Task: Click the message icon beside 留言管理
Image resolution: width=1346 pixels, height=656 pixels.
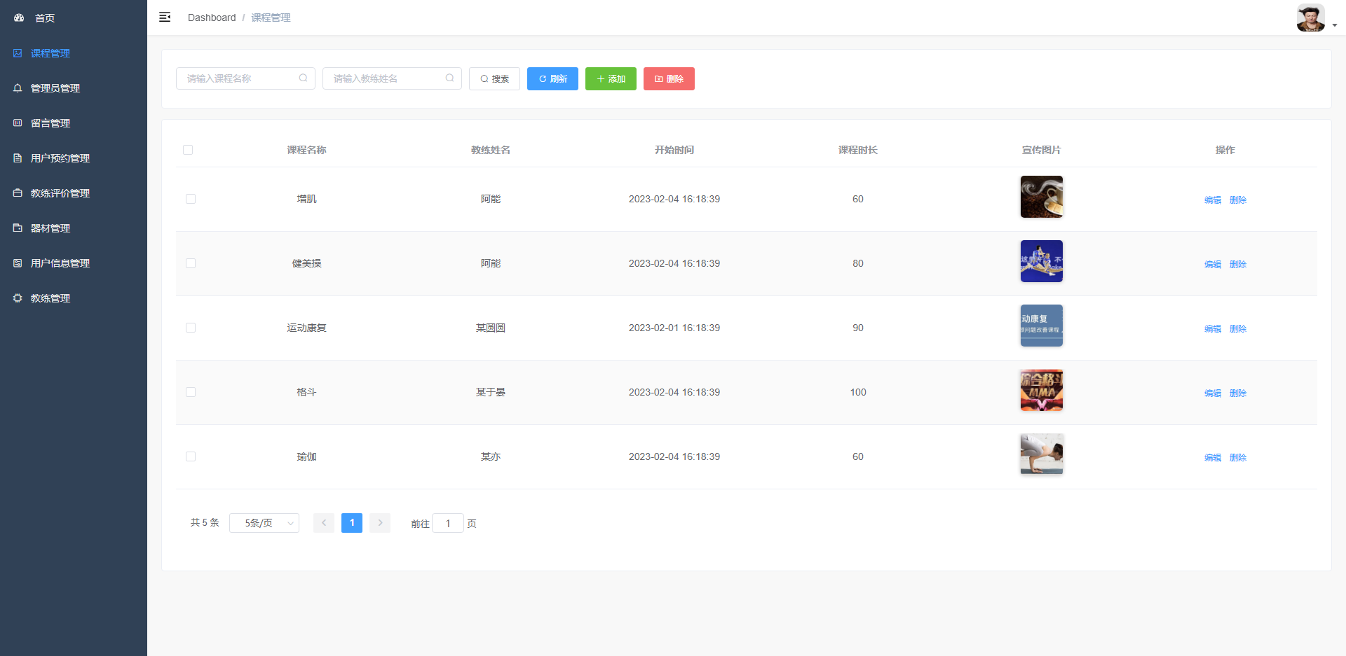Action: [x=18, y=123]
